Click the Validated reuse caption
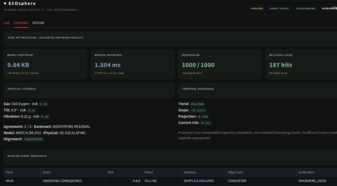This screenshot has height=186, width=337. click(x=278, y=73)
